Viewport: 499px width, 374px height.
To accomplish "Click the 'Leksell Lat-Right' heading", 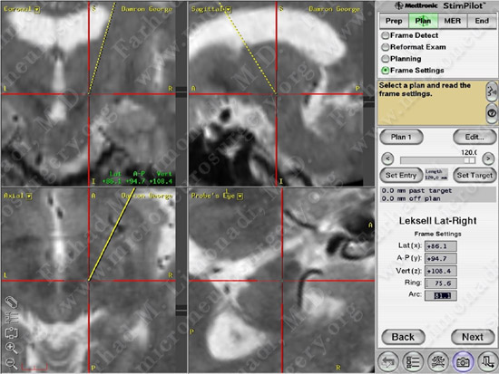I will click(438, 221).
